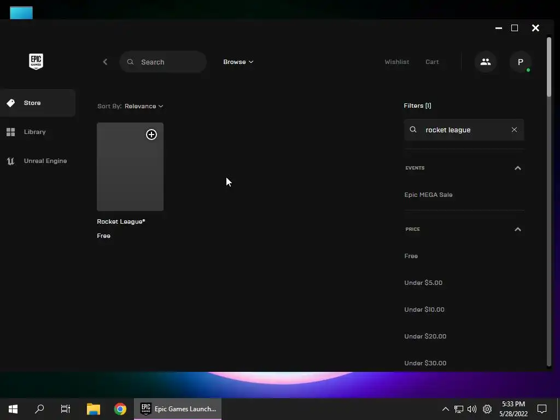Click Epic Games Launcher taskbar button
Viewport: 560px width, 420px height.
(x=178, y=409)
